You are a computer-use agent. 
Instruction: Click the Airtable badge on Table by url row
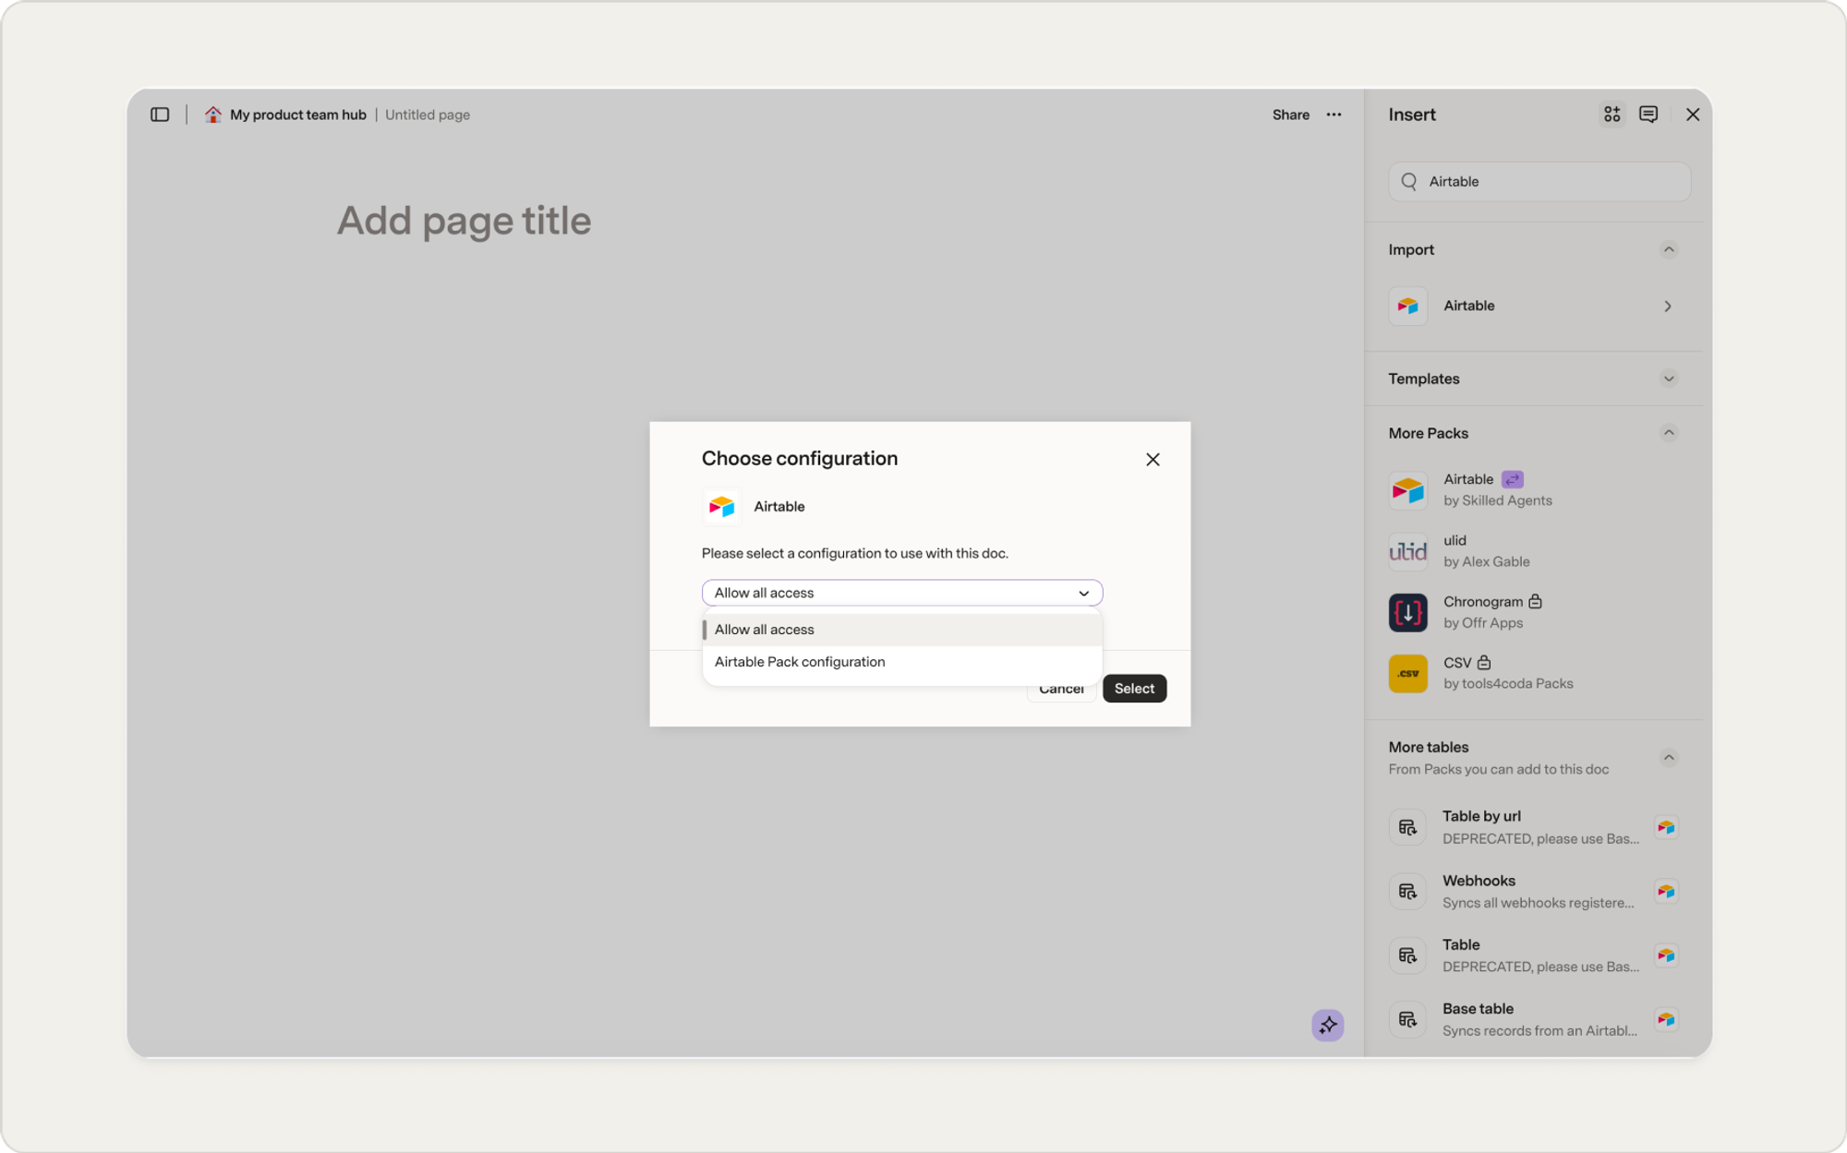pos(1666,827)
